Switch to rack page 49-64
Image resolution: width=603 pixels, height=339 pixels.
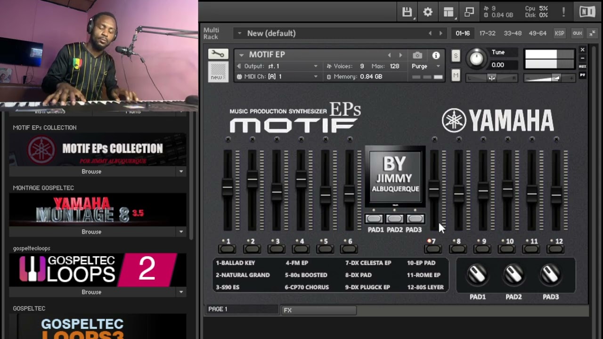[538, 33]
